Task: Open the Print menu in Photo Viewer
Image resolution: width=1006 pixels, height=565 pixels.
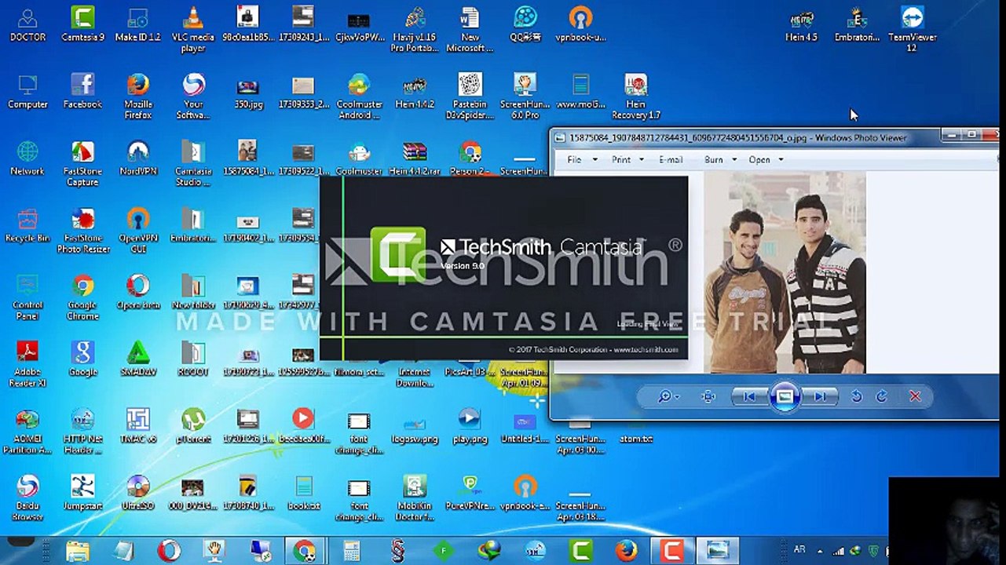Action: click(x=627, y=159)
